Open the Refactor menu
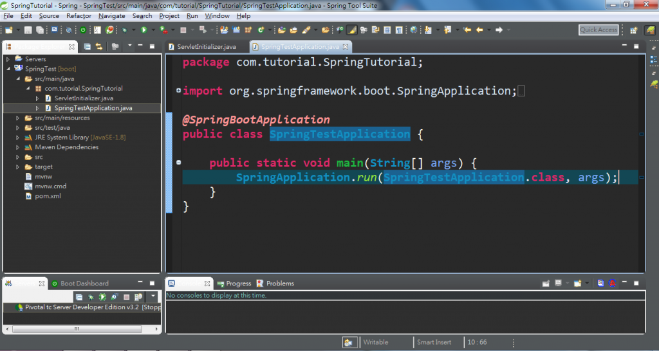The height and width of the screenshot is (351, 659). (79, 16)
